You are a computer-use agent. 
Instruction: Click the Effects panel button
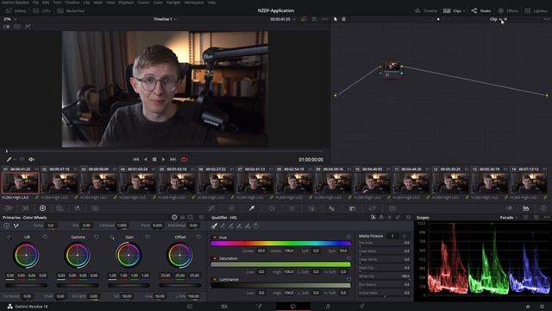click(x=508, y=11)
